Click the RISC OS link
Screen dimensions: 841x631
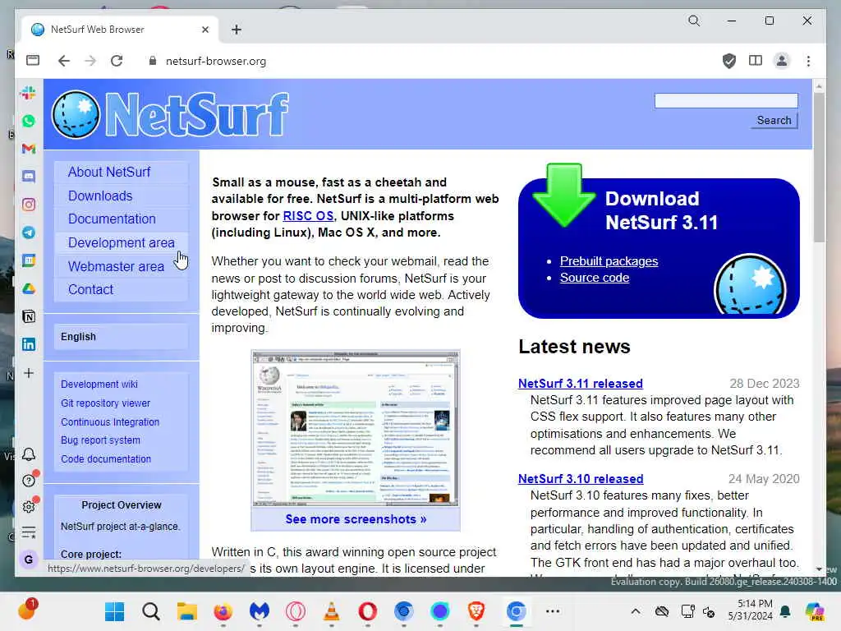point(309,216)
